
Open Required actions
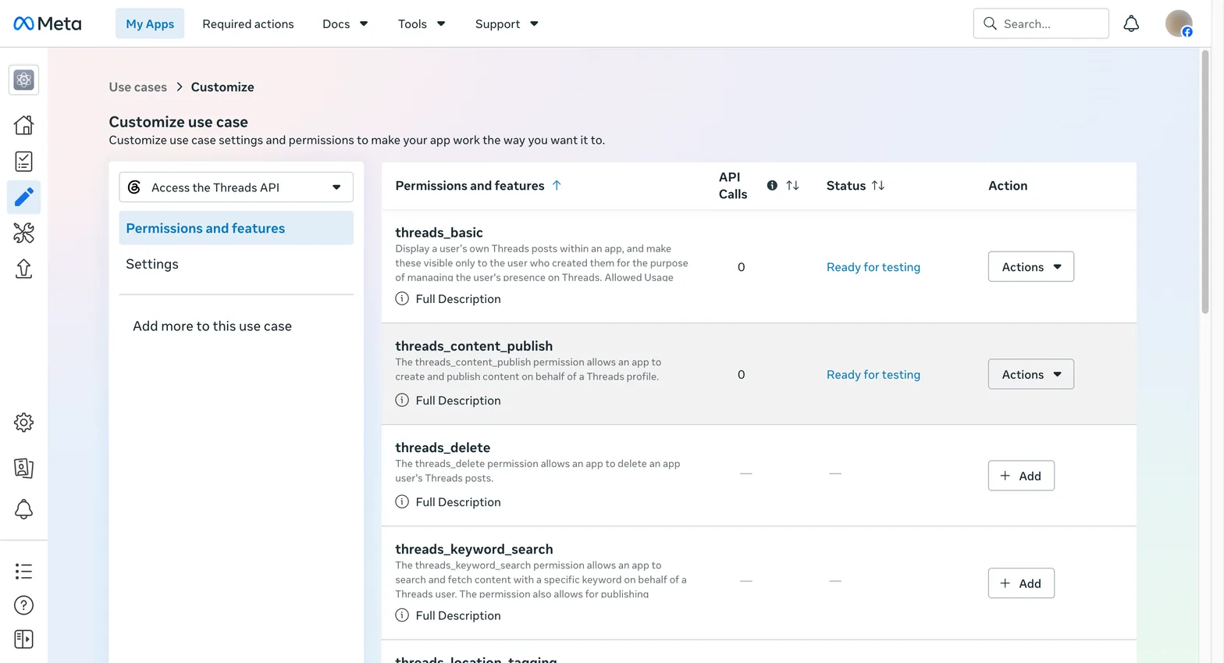tap(248, 23)
